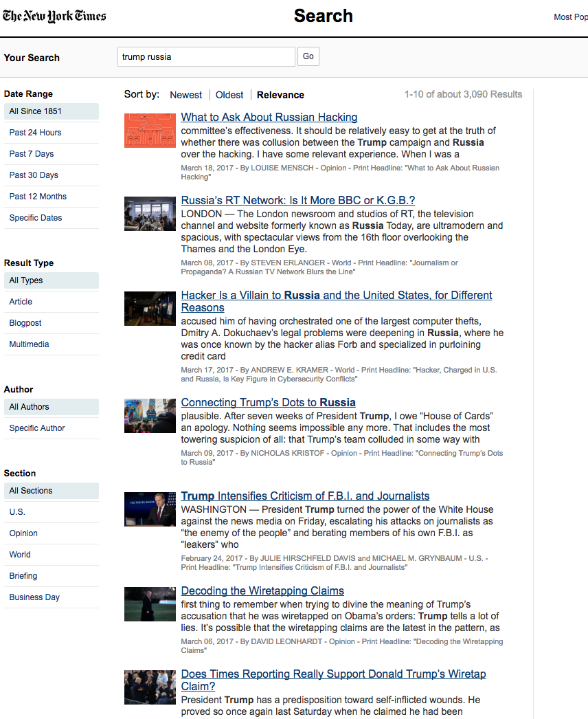588x719 pixels.
Task: Open What to Ask About Russian Hacking
Action: (269, 118)
